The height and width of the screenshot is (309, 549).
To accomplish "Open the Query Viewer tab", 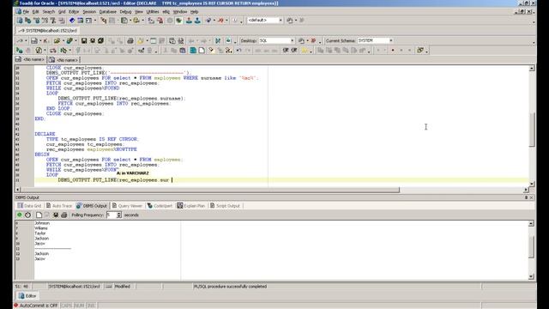I will 127,206.
